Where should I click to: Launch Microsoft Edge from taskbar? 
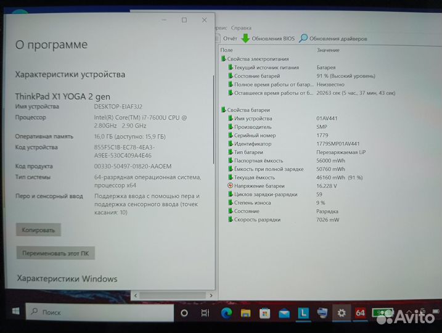coord(226,313)
